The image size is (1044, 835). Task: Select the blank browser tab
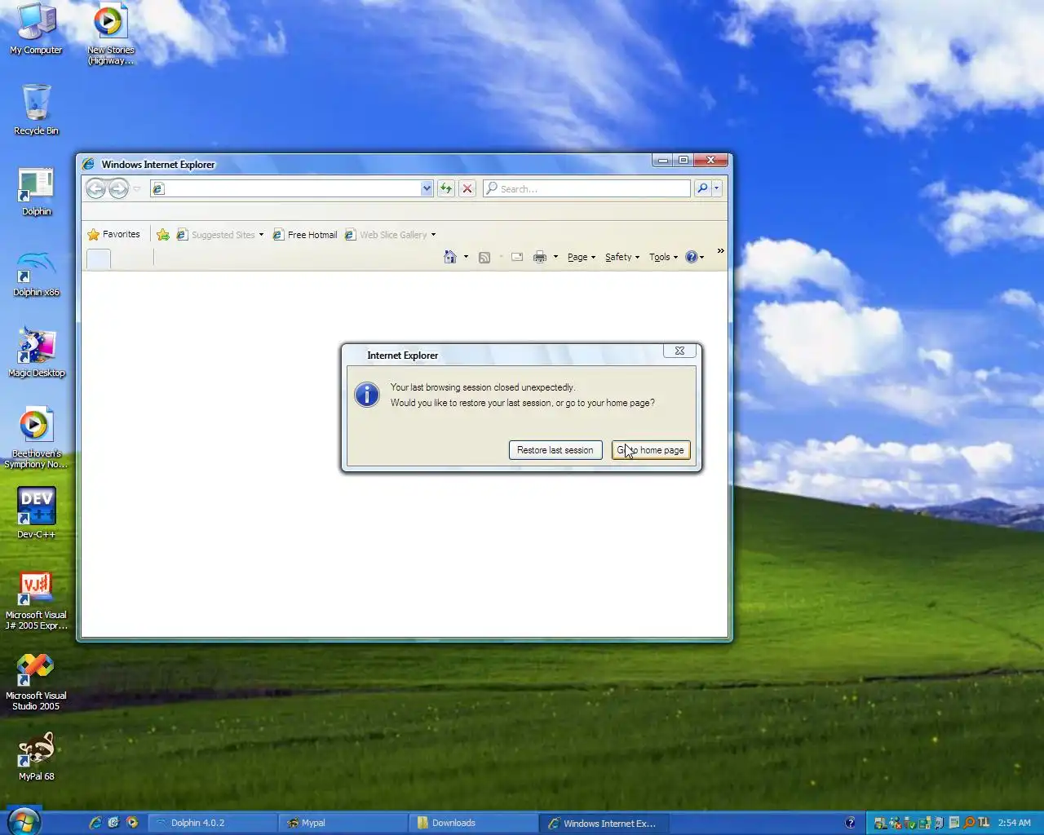click(x=99, y=259)
